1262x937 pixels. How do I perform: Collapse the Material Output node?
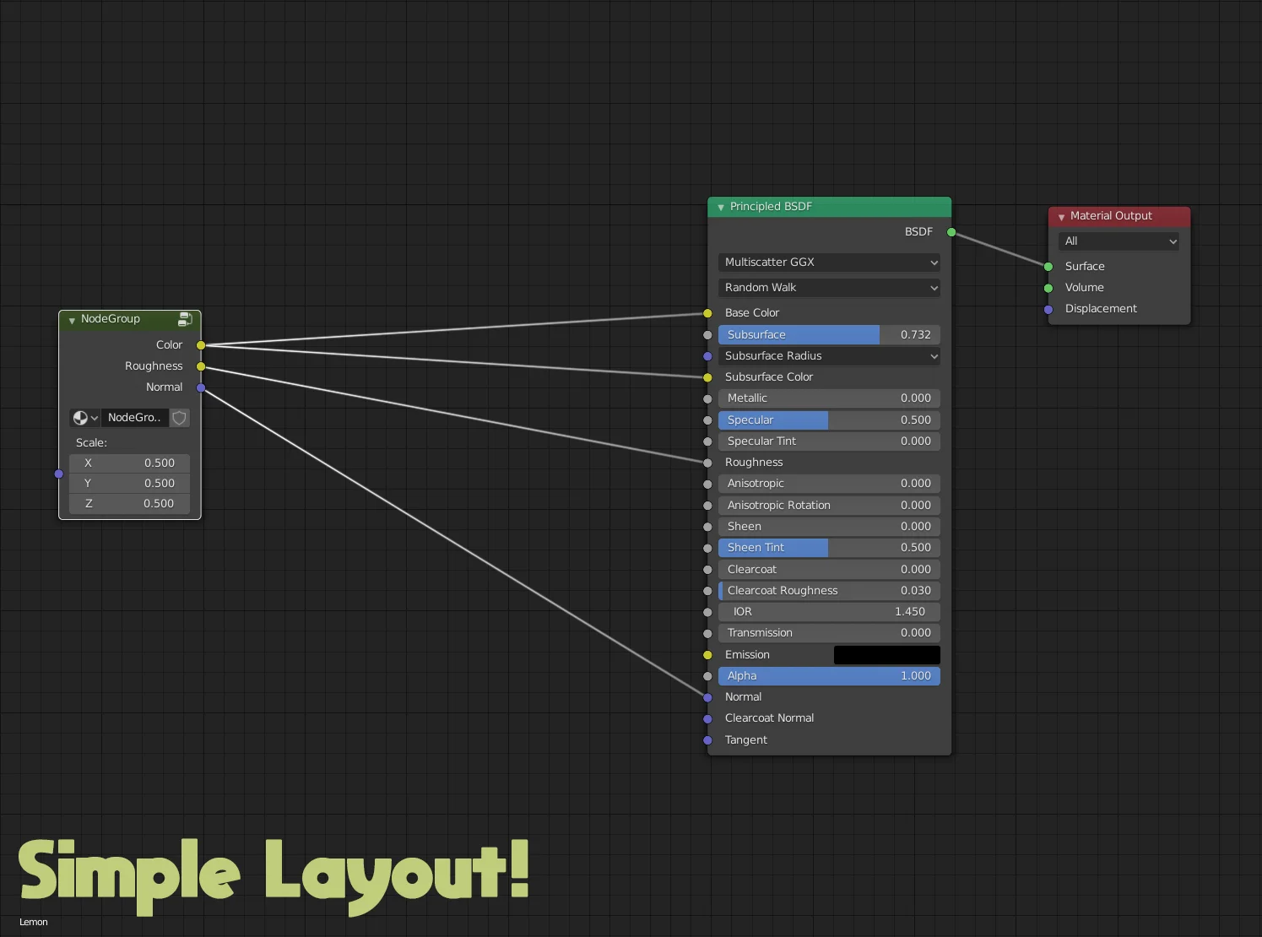[x=1061, y=216]
